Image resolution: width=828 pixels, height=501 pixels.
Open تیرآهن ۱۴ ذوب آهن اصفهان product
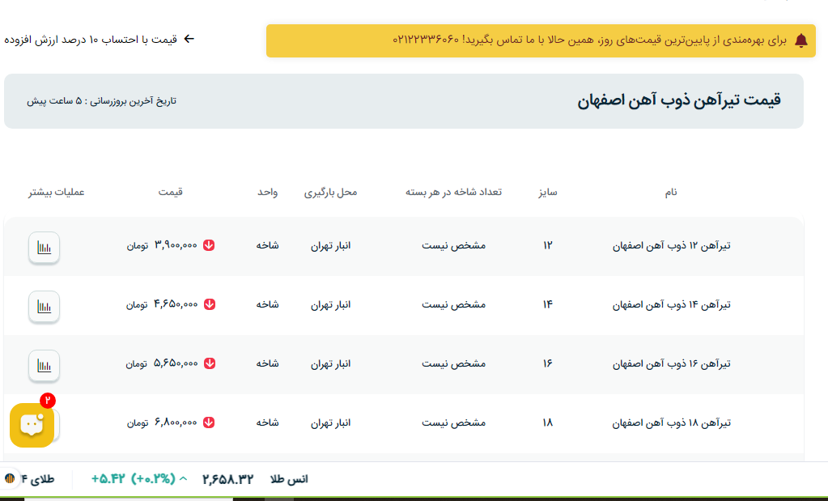click(671, 304)
